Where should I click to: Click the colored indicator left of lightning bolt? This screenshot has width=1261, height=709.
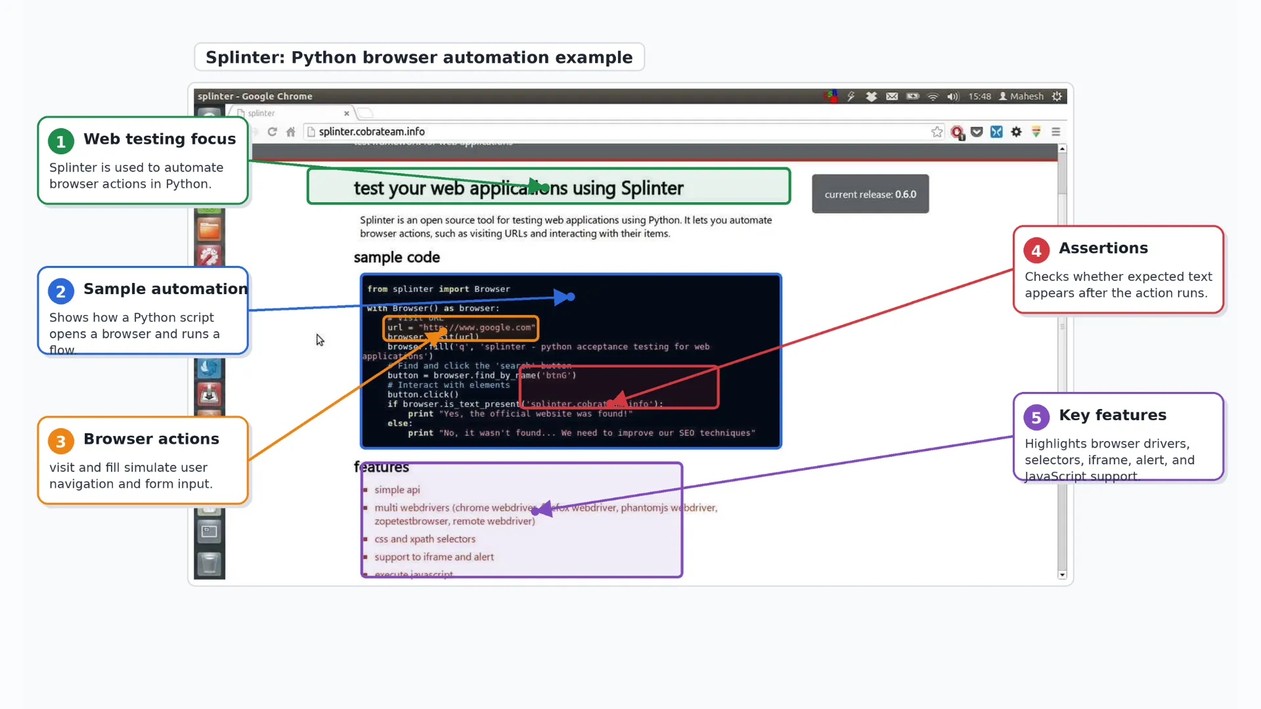[831, 97]
